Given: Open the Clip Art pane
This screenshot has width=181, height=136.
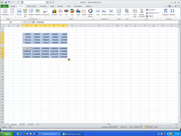Looking at the screenshot, I should (25, 12).
